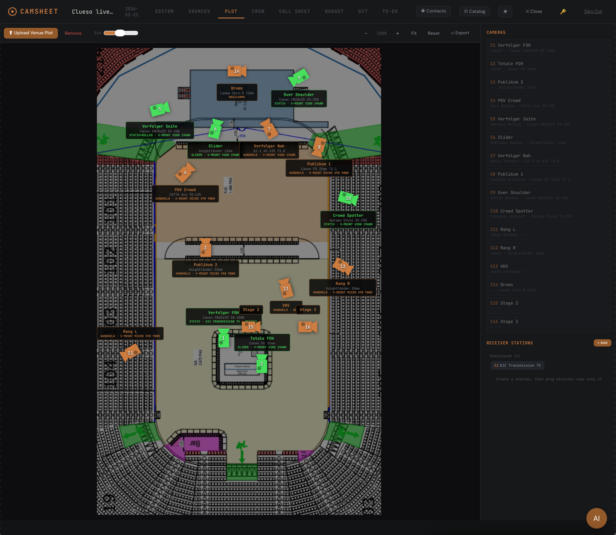Open the Catalog panel
The height and width of the screenshot is (535, 616).
(x=474, y=11)
